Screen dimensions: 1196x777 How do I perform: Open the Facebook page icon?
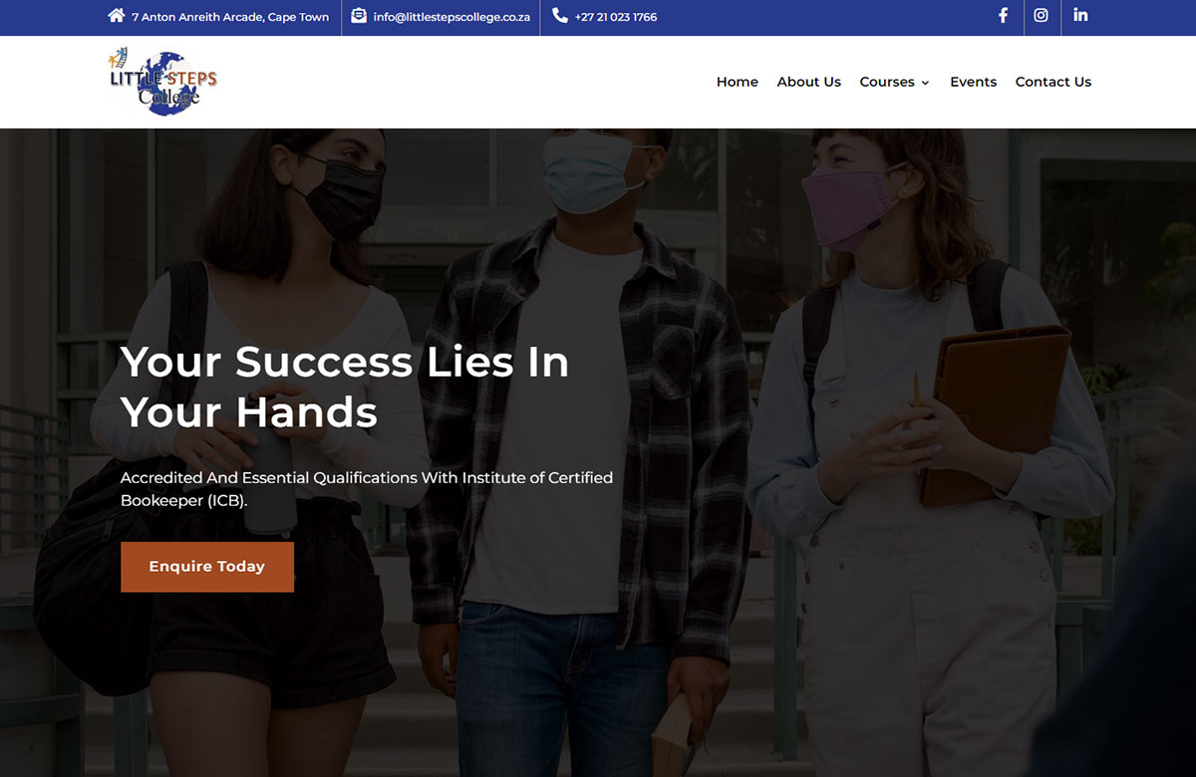coord(1004,16)
